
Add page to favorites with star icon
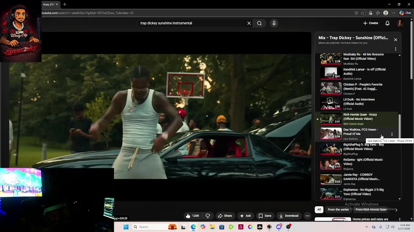[363, 13]
